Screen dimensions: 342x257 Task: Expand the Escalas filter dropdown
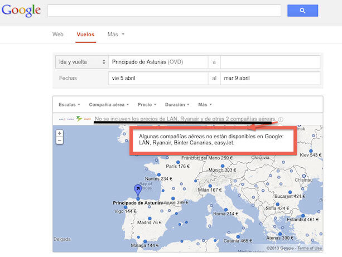(x=69, y=105)
